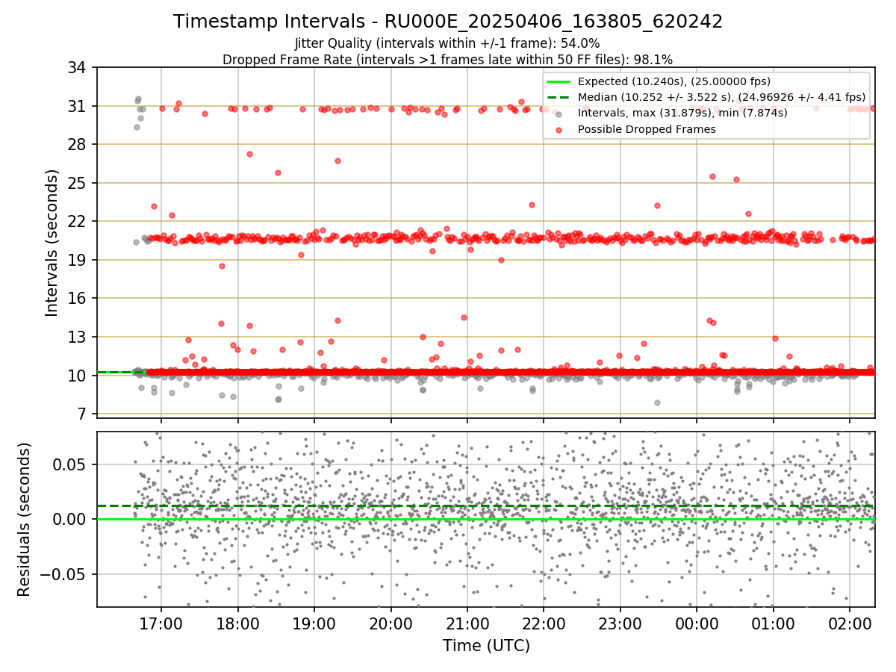Click the x-axis tick label "21:00"

467,623
